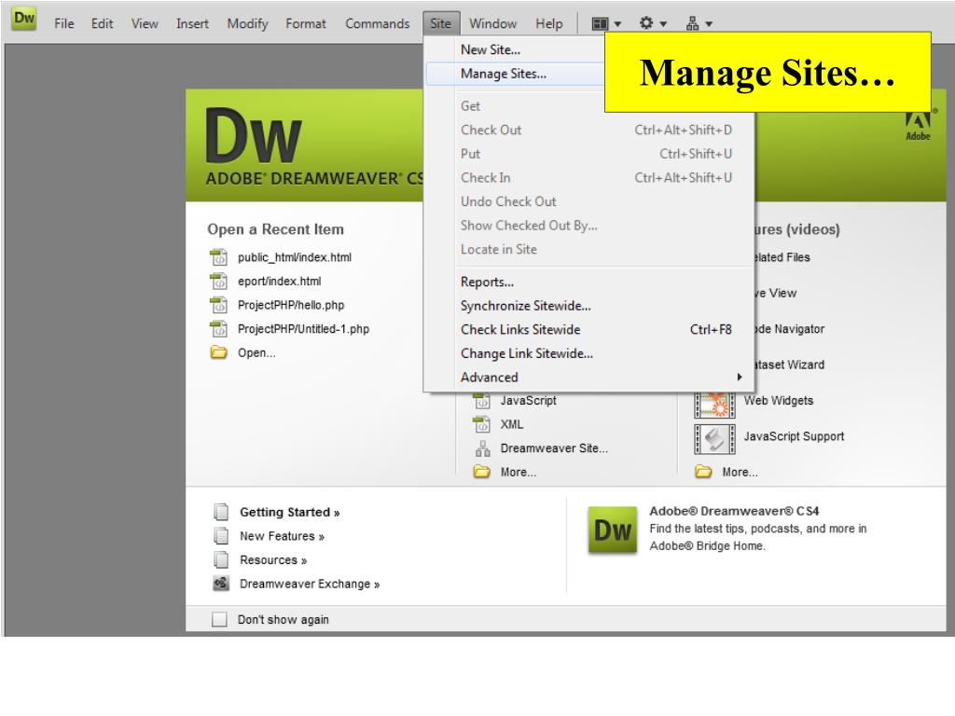Open the New Features link
The width and height of the screenshot is (955, 716).
click(282, 536)
